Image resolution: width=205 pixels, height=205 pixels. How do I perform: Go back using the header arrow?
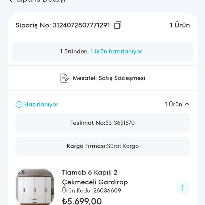point(11,1)
